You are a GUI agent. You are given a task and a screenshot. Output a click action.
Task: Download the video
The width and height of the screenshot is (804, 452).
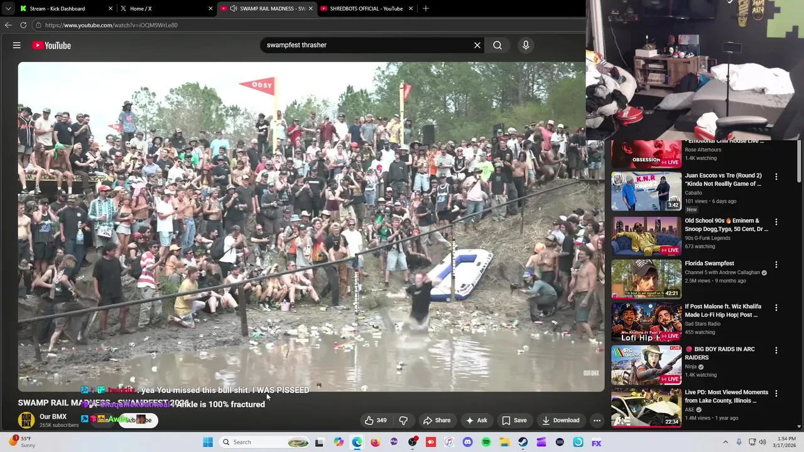tap(561, 421)
